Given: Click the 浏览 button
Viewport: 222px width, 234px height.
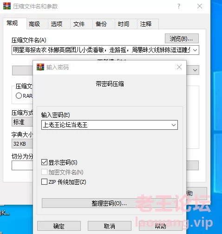Looking at the screenshot, I should (x=182, y=39).
